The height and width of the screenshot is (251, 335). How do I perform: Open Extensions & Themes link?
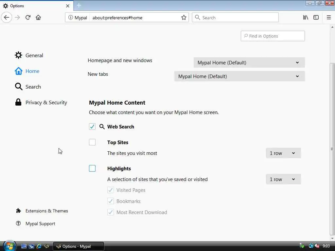point(42,211)
